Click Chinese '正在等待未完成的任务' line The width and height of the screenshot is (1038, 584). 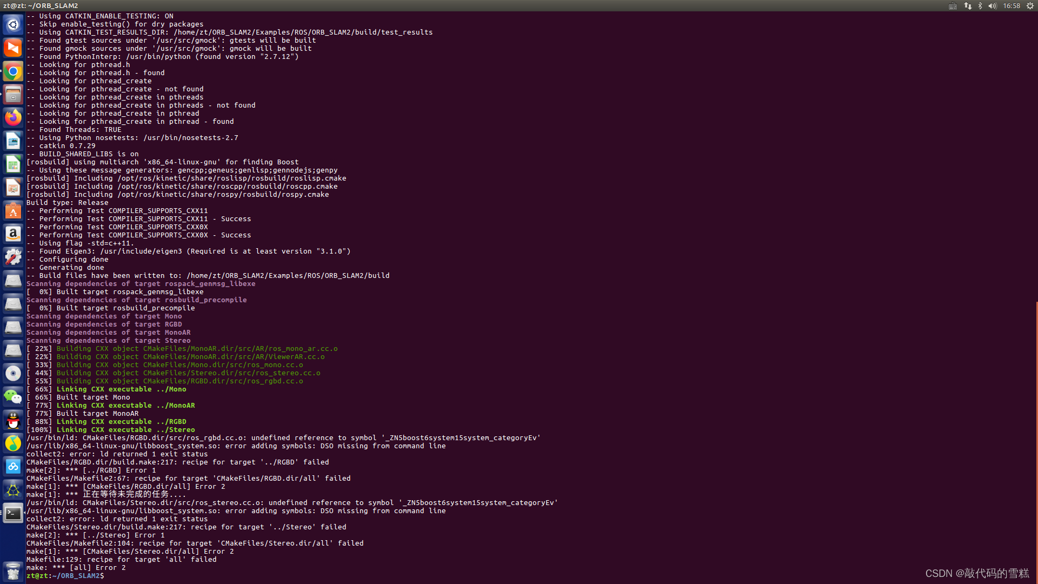(107, 495)
